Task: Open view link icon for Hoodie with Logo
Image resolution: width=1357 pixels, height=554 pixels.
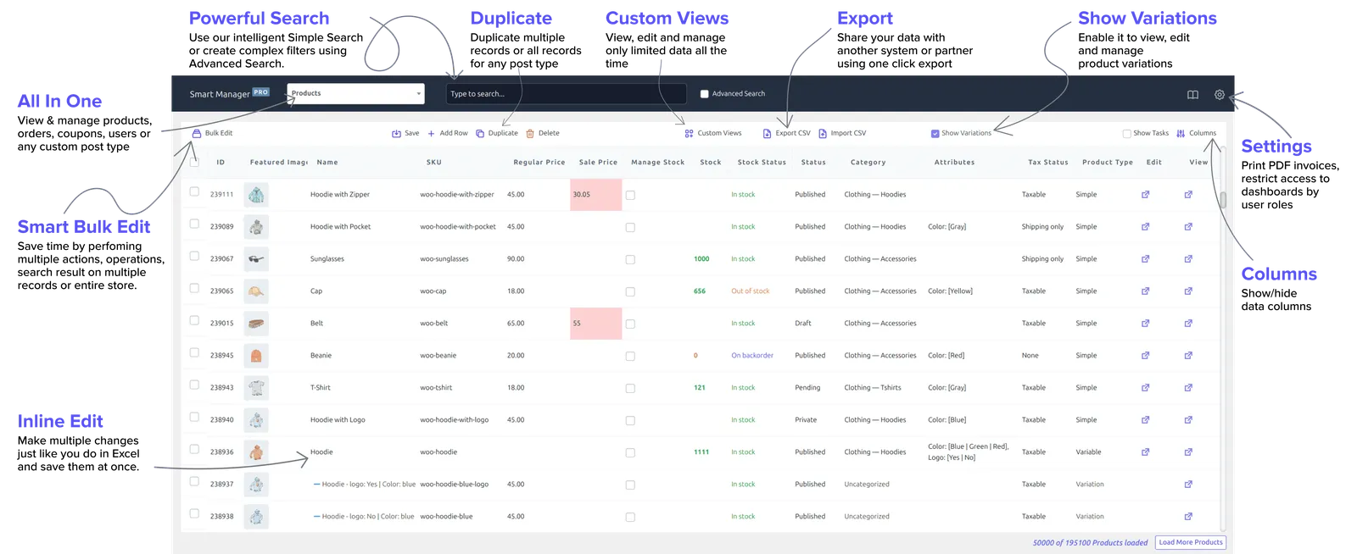Action: [x=1188, y=420]
